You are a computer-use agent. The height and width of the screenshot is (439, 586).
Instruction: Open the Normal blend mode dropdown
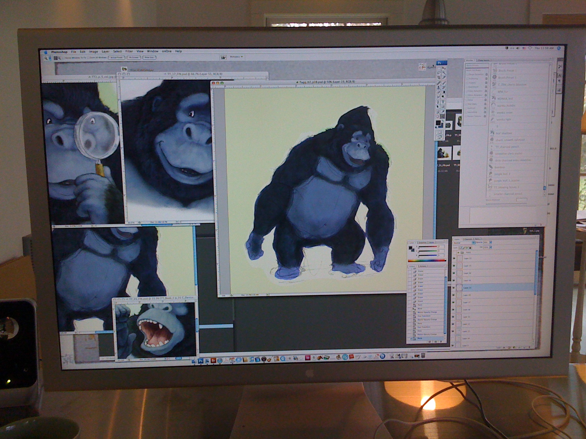[x=464, y=243]
